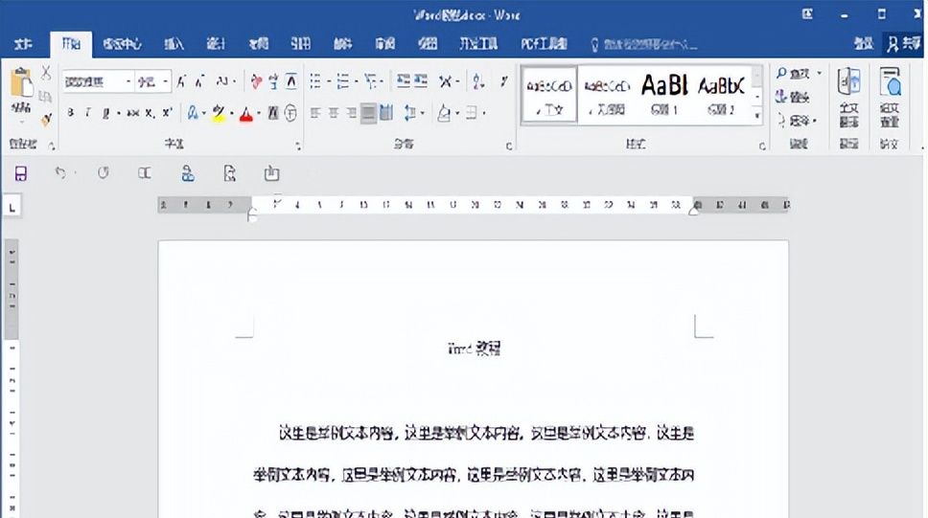Toggle italic formatting
The width and height of the screenshot is (928, 518).
coord(87,113)
